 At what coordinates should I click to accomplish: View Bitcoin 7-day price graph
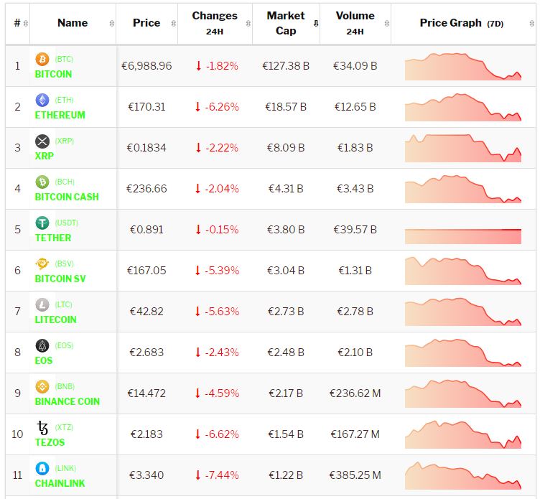462,66
